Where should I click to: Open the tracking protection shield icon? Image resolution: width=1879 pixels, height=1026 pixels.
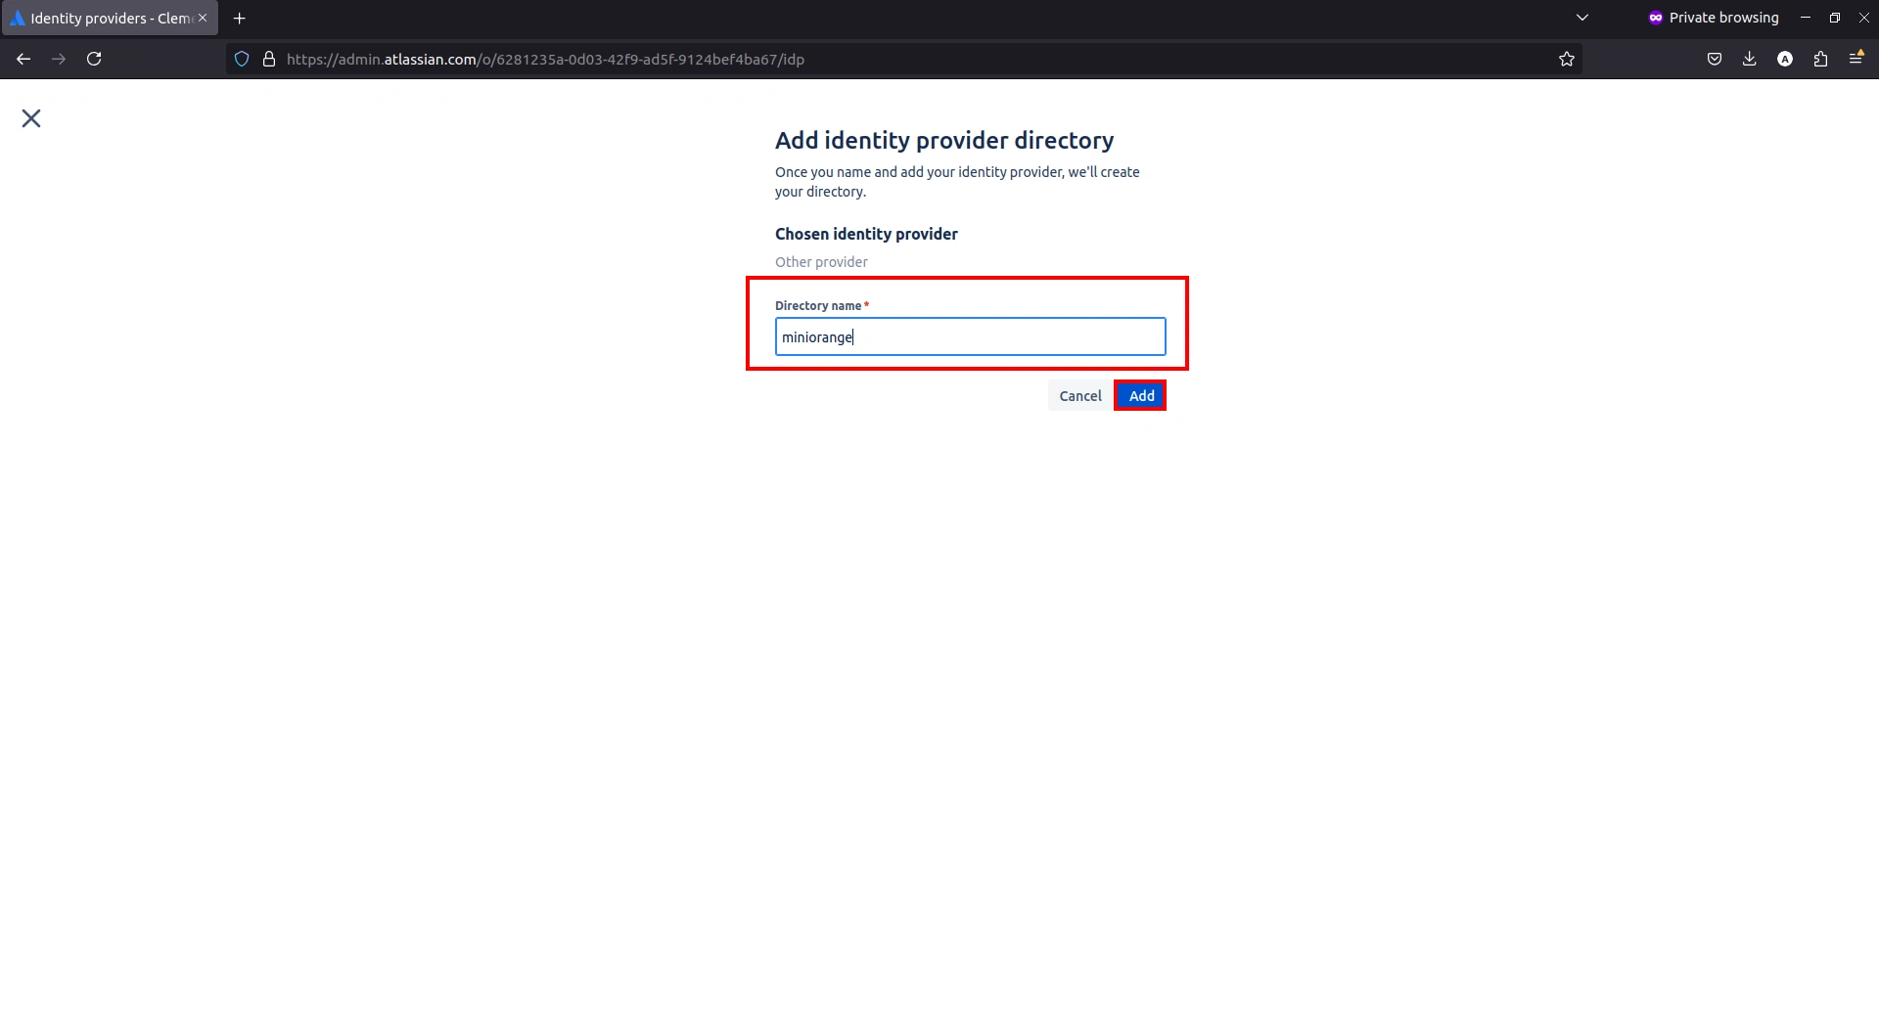click(241, 59)
